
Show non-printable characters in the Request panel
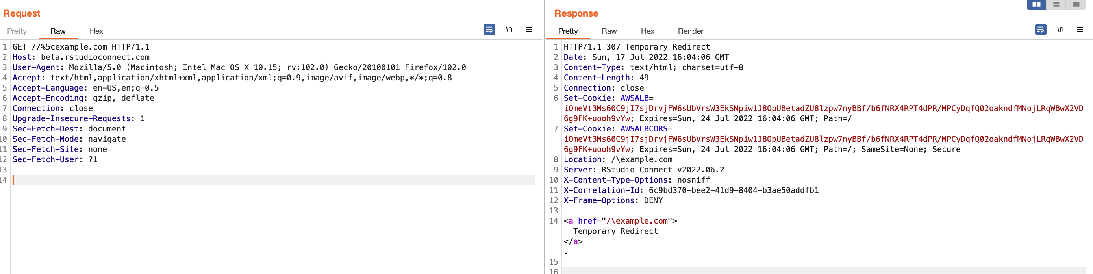pos(509,30)
